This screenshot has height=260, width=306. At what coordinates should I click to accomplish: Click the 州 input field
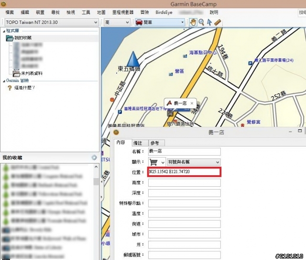[x=185, y=245]
